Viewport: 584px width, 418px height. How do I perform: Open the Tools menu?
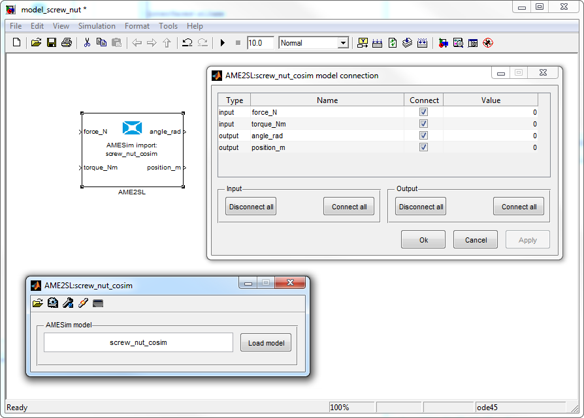coord(168,26)
